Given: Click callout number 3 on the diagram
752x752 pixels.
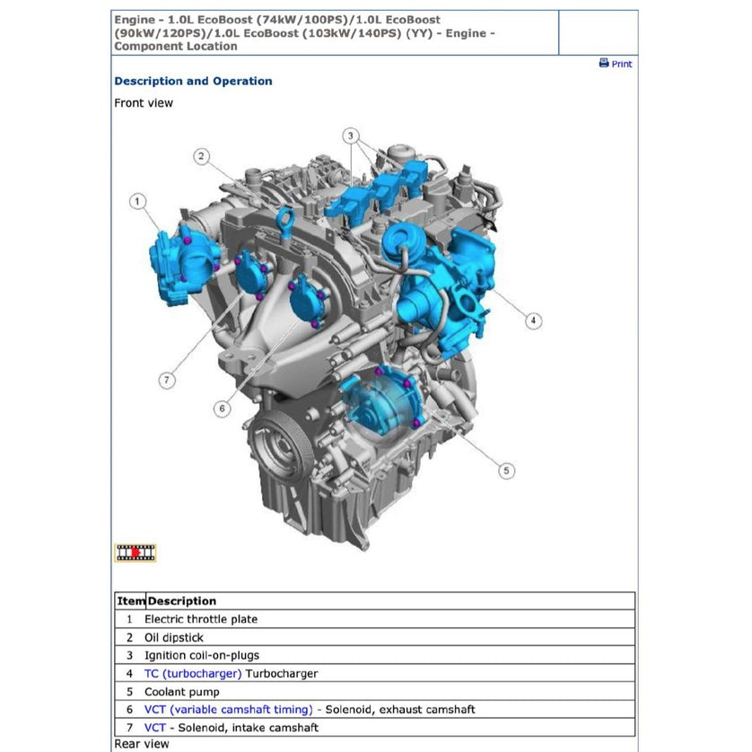Looking at the screenshot, I should point(351,136).
